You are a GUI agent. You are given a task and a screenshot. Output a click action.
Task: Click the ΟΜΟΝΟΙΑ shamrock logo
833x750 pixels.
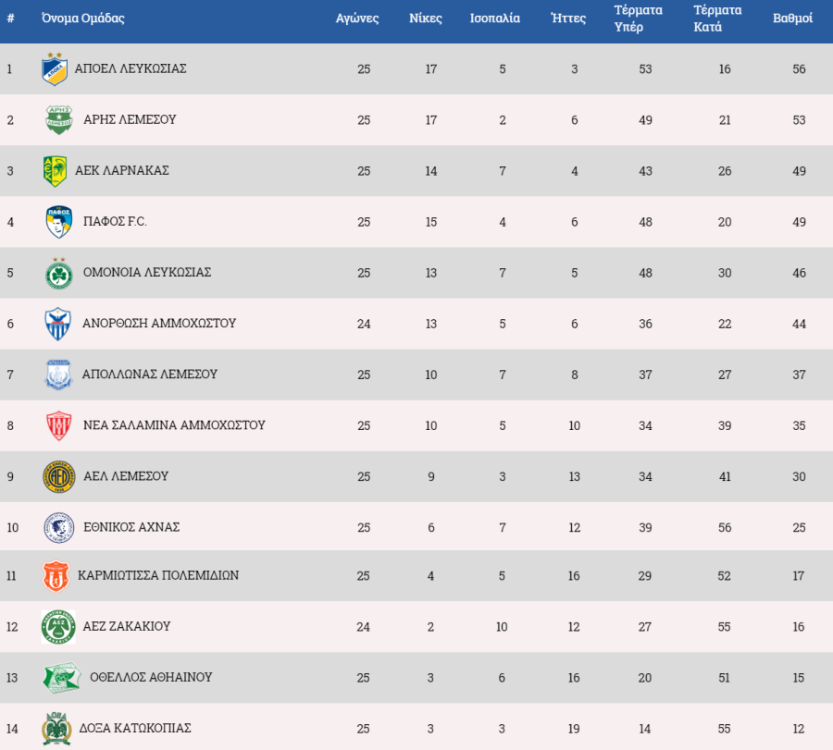tap(59, 274)
